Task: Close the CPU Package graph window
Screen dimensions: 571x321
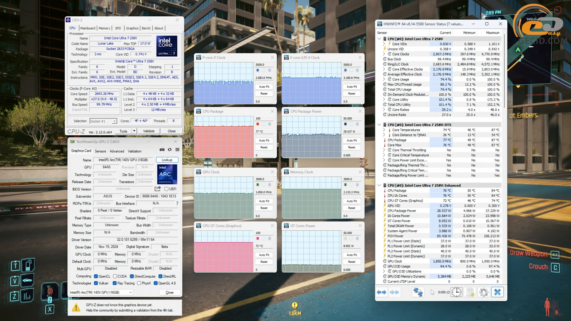Action: coord(272,111)
